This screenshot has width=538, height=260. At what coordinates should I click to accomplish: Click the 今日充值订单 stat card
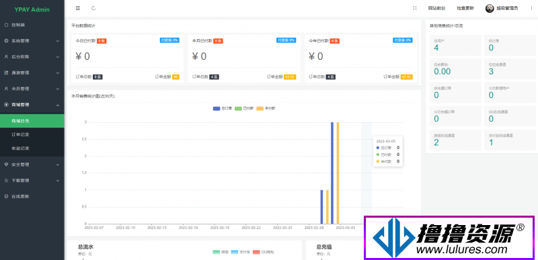click(455, 116)
